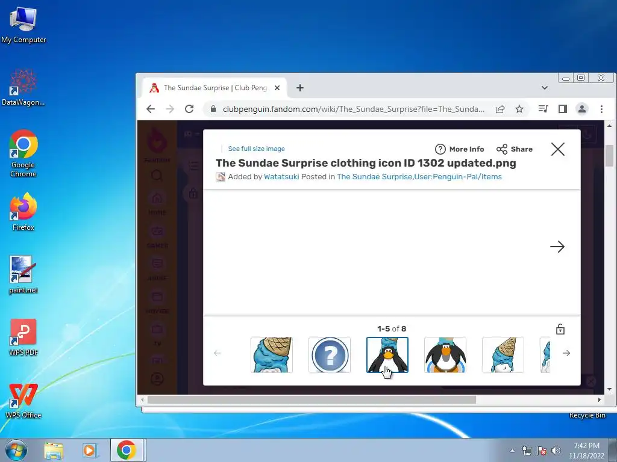The image size is (617, 462).
Task: View the site lock security icon
Action: click(213, 109)
